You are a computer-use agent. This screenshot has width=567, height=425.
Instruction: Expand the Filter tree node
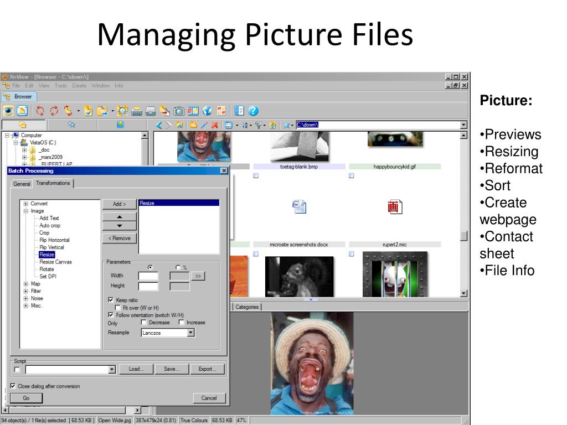(x=25, y=291)
